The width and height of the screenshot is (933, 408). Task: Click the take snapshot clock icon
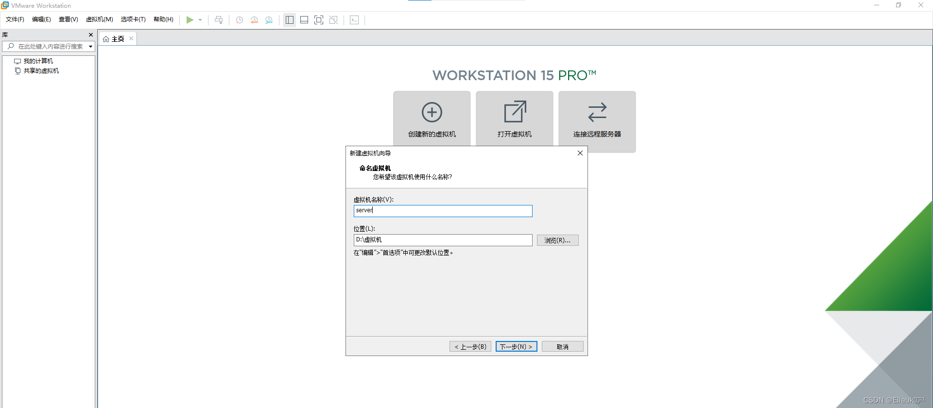[x=240, y=20]
